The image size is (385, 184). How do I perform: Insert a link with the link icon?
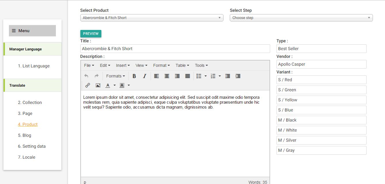88,85
